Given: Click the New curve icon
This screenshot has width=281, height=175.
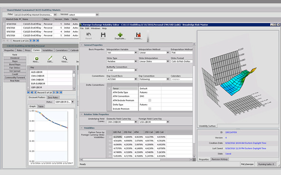Looking at the screenshot, I should point(37,58).
